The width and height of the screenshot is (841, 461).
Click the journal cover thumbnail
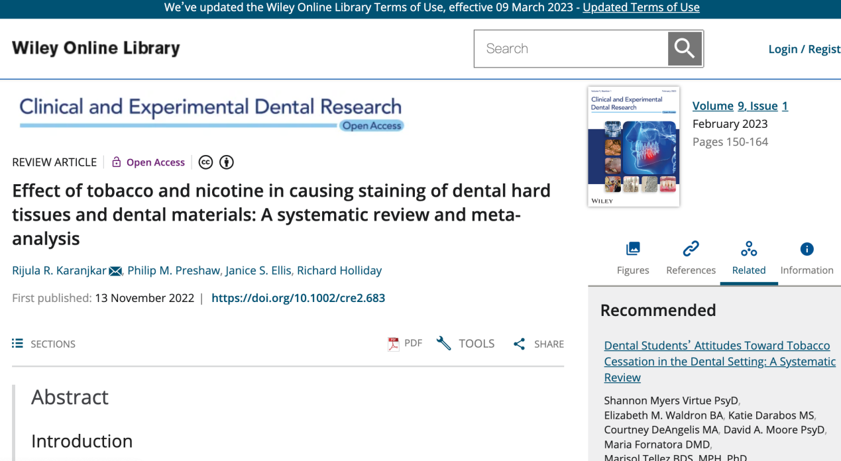tap(634, 146)
